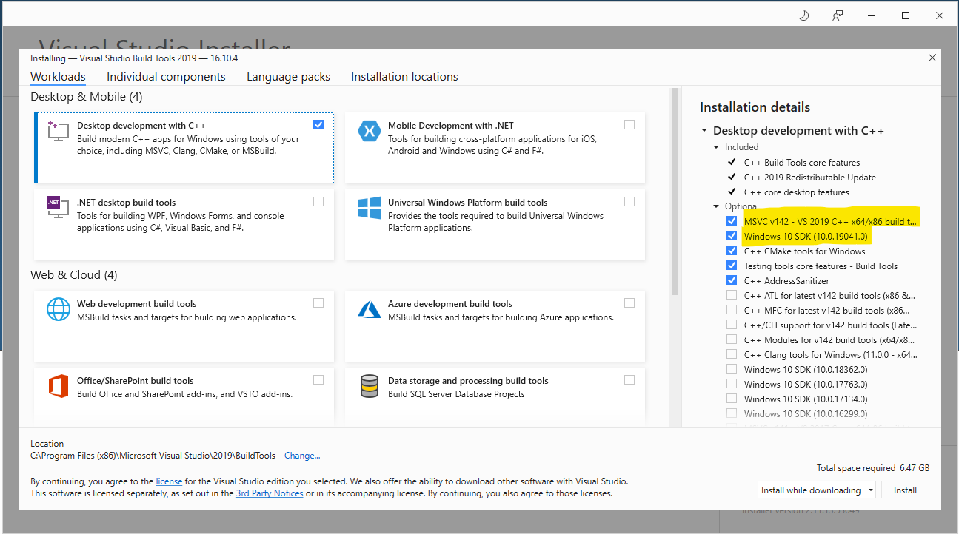The image size is (959, 534).
Task: Open the license link
Action: [169, 481]
